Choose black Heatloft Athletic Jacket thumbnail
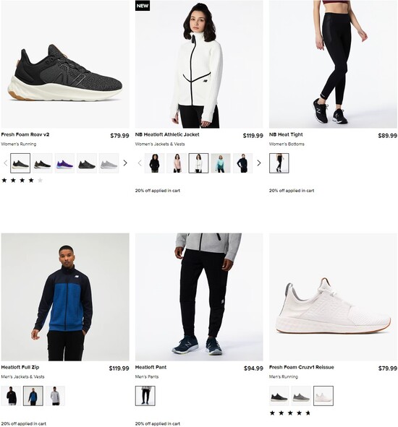 pos(154,163)
